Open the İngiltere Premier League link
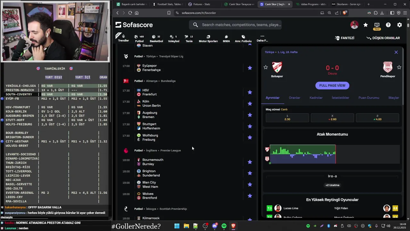 tap(170, 150)
